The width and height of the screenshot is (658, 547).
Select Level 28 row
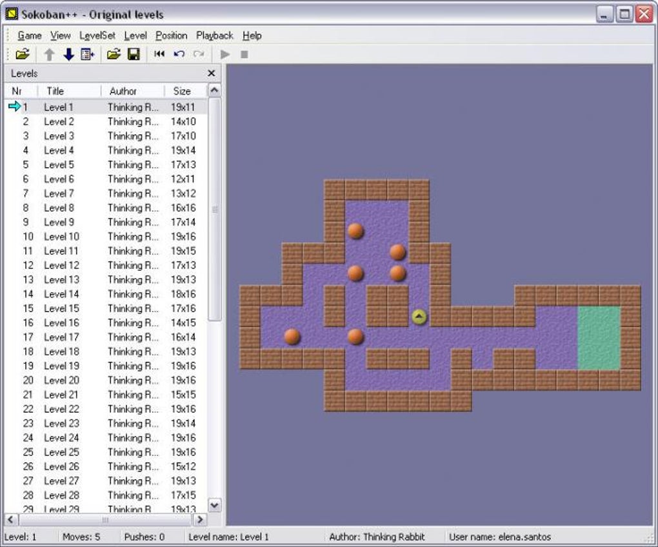pyautogui.click(x=106, y=495)
